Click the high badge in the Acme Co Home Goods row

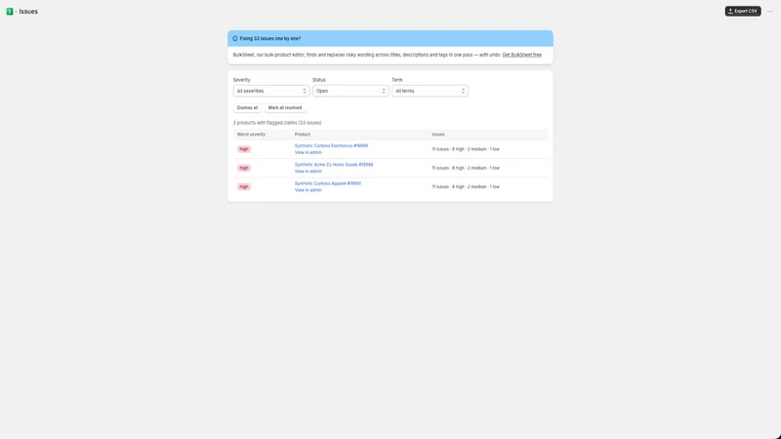[244, 168]
